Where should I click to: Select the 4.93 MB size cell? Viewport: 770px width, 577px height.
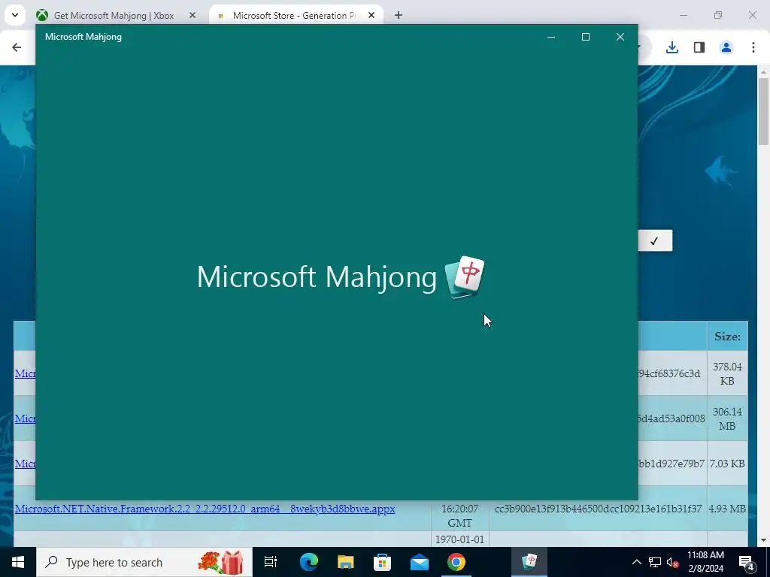[727, 509]
